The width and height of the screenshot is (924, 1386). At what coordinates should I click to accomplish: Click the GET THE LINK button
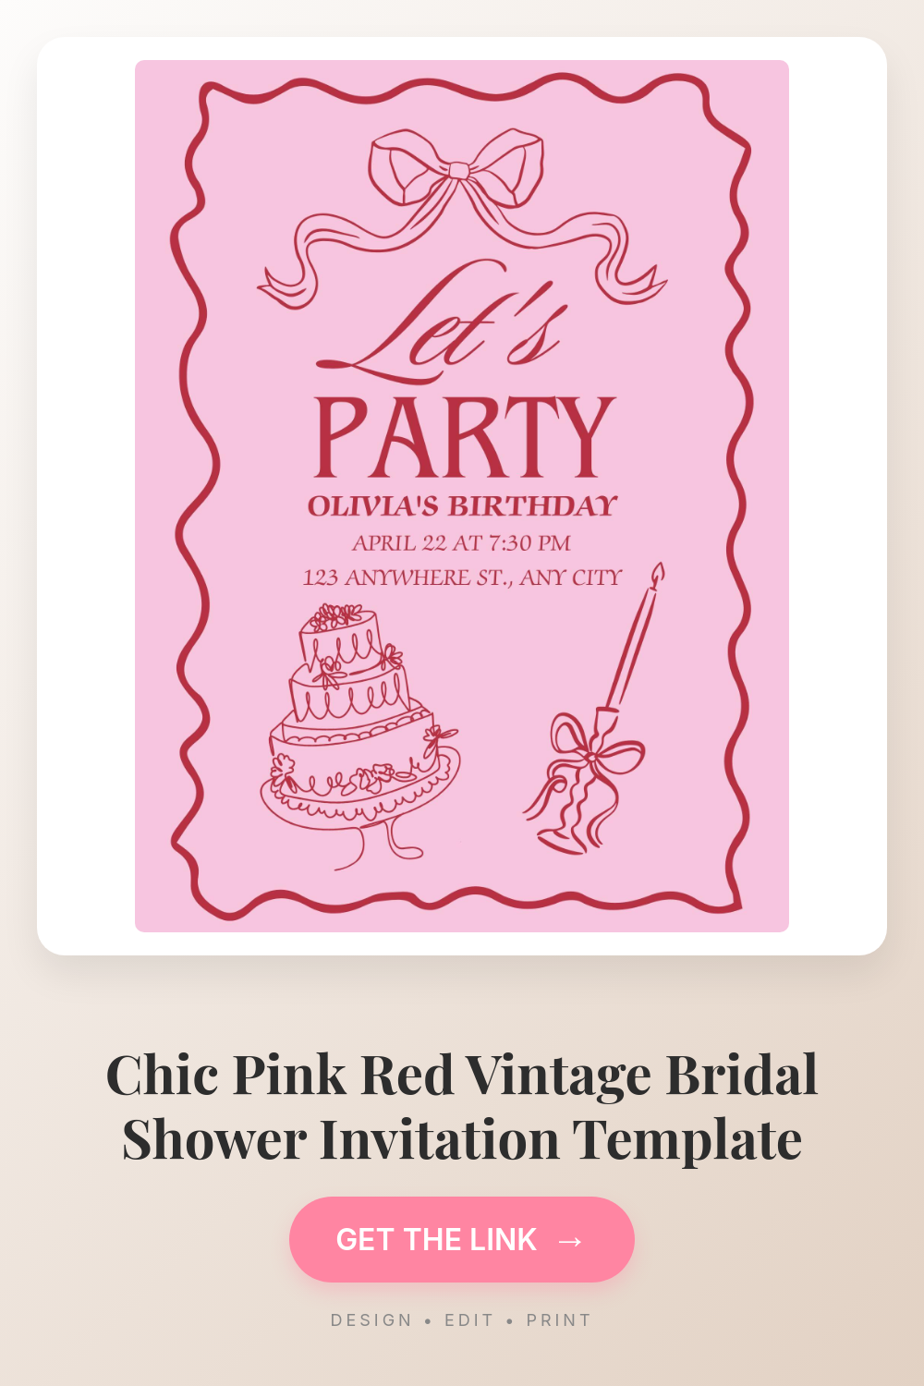(x=462, y=1239)
